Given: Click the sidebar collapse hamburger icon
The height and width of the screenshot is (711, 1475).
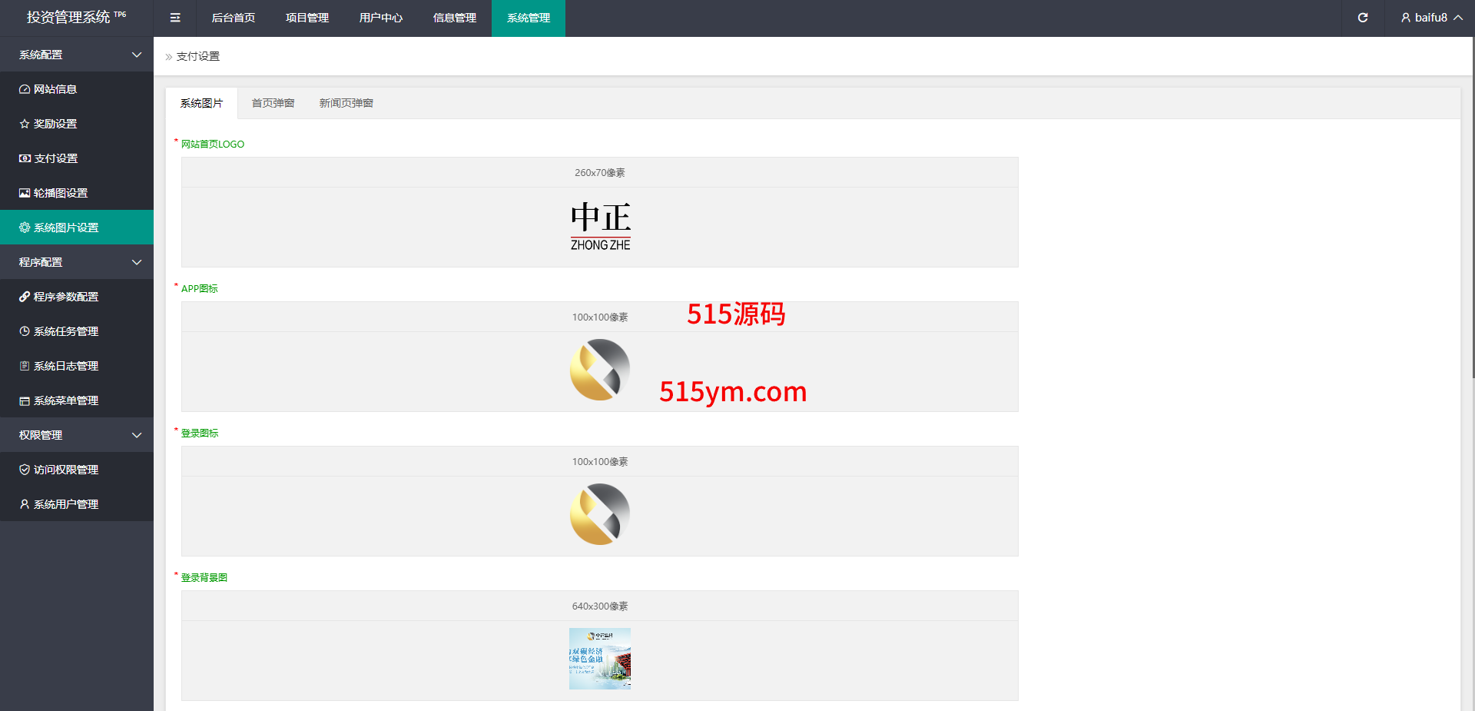Looking at the screenshot, I should click(175, 18).
